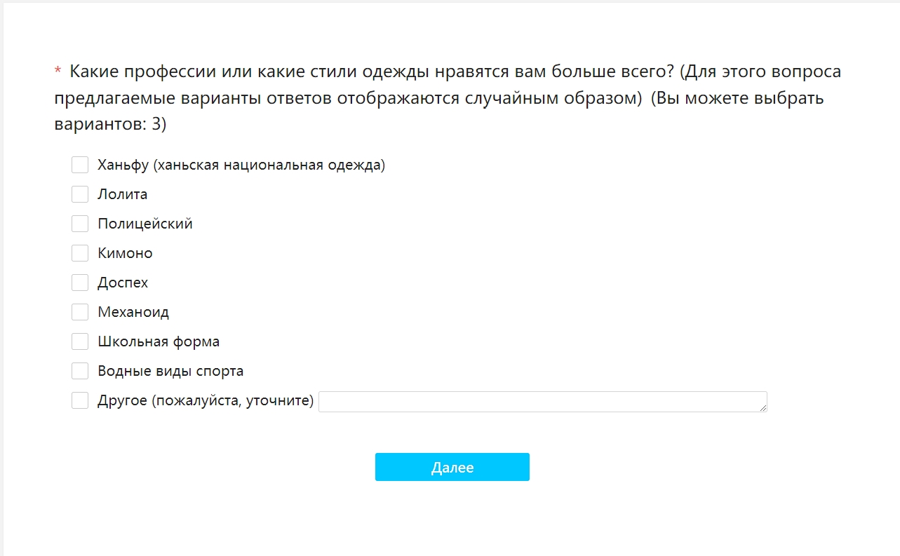Pick the Школьная форма label

point(159,342)
